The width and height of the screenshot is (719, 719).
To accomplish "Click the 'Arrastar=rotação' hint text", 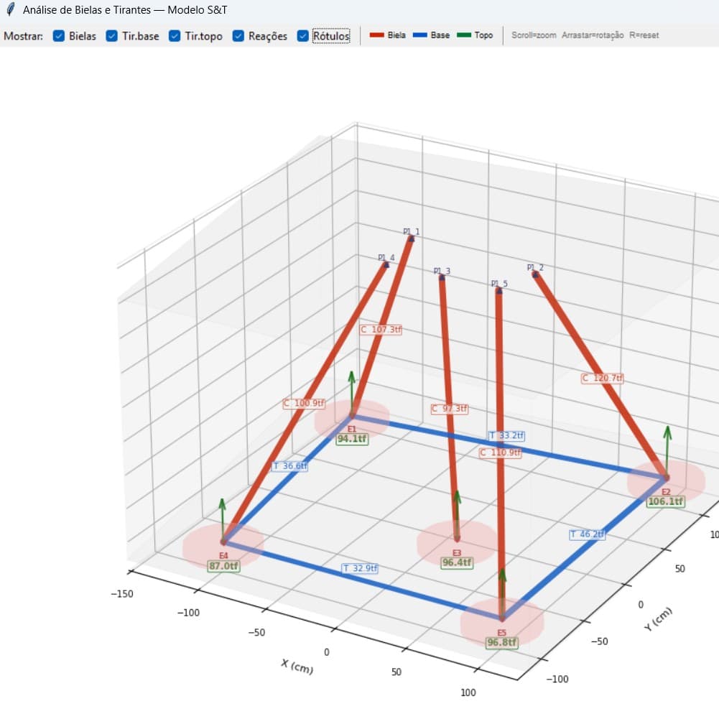I will pyautogui.click(x=593, y=35).
